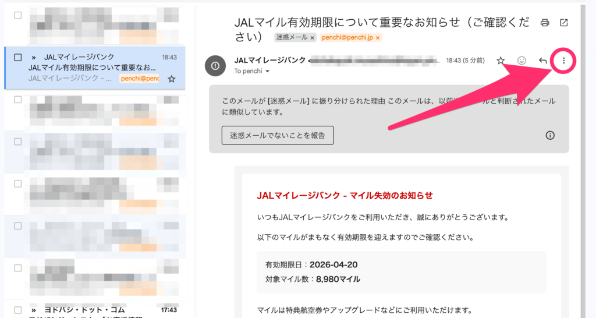Screen dimensions: 596x318
Task: Add an emoji reaction to the message
Action: click(522, 61)
